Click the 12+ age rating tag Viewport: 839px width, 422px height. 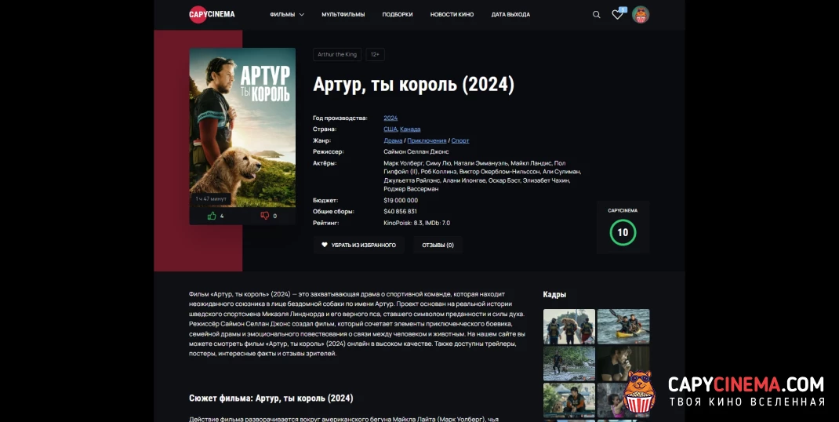(375, 55)
